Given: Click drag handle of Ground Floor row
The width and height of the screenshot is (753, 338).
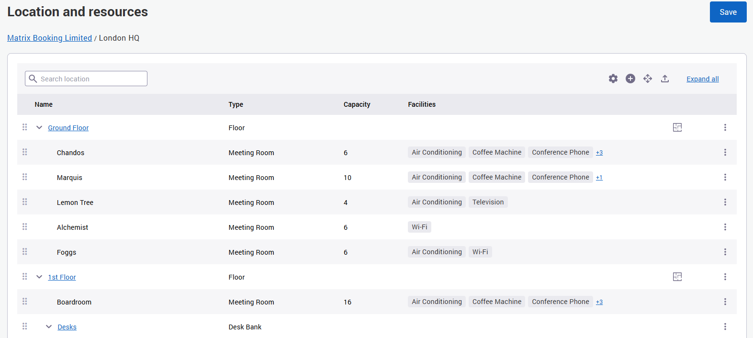Looking at the screenshot, I should click(25, 127).
